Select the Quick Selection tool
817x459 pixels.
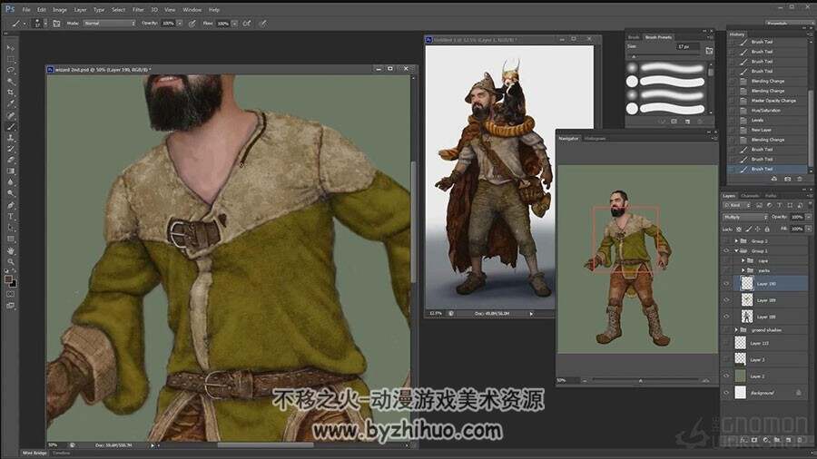tap(10, 82)
